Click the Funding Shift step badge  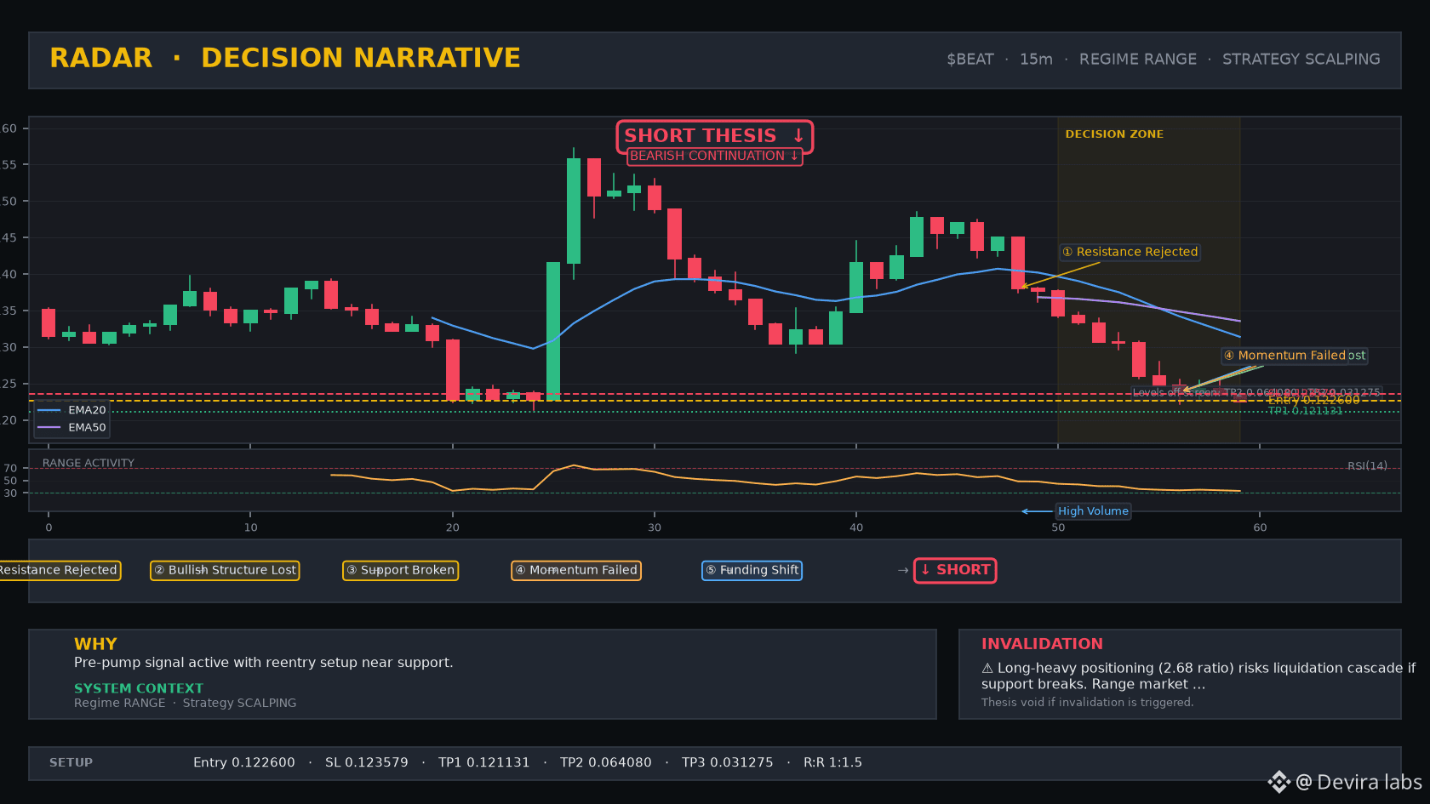click(x=752, y=570)
